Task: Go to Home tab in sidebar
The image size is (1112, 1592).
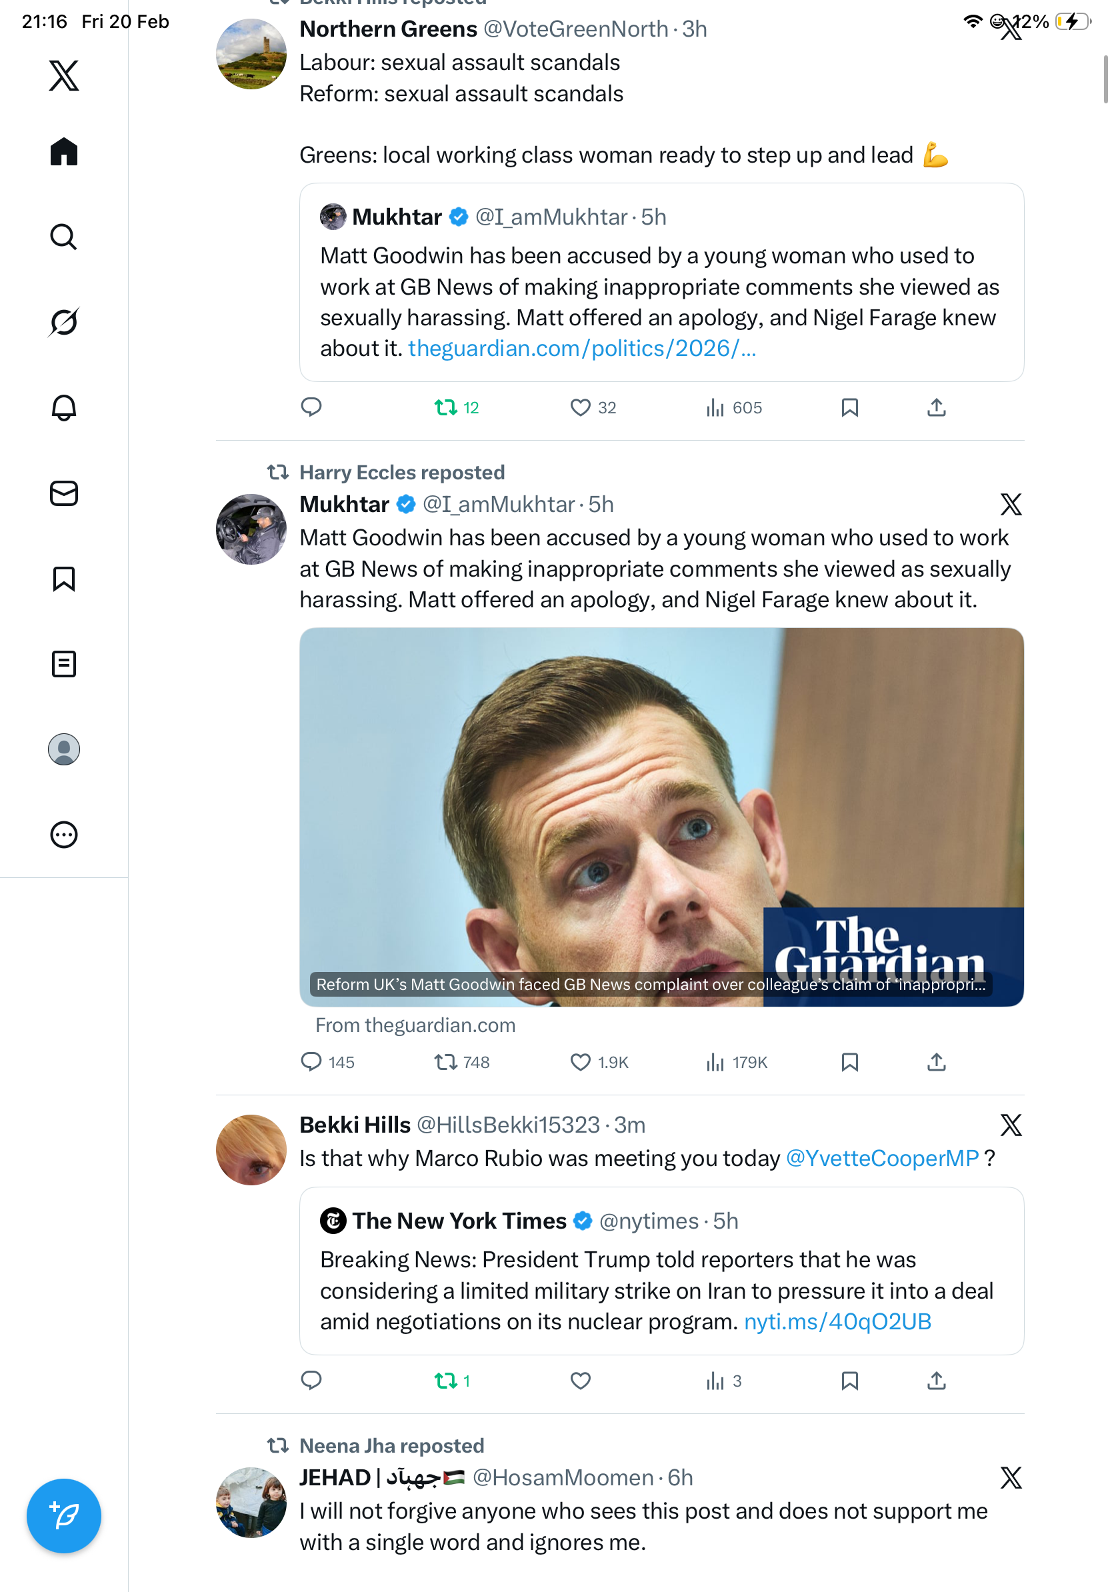Action: (x=64, y=151)
